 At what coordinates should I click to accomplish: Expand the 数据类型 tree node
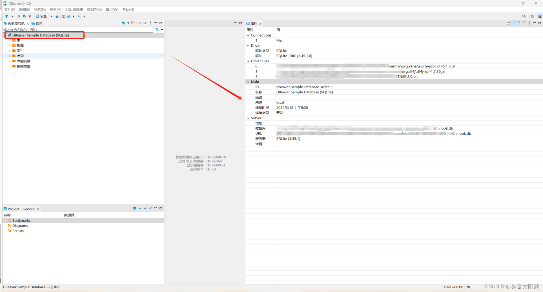click(x=10, y=66)
